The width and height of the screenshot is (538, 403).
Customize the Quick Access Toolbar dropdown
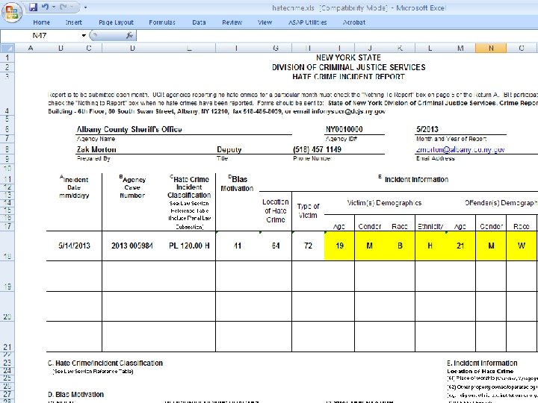pyautogui.click(x=85, y=7)
